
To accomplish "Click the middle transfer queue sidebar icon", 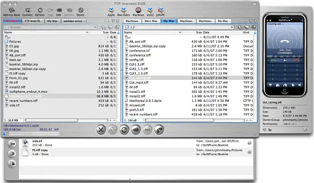I will point(12,153).
